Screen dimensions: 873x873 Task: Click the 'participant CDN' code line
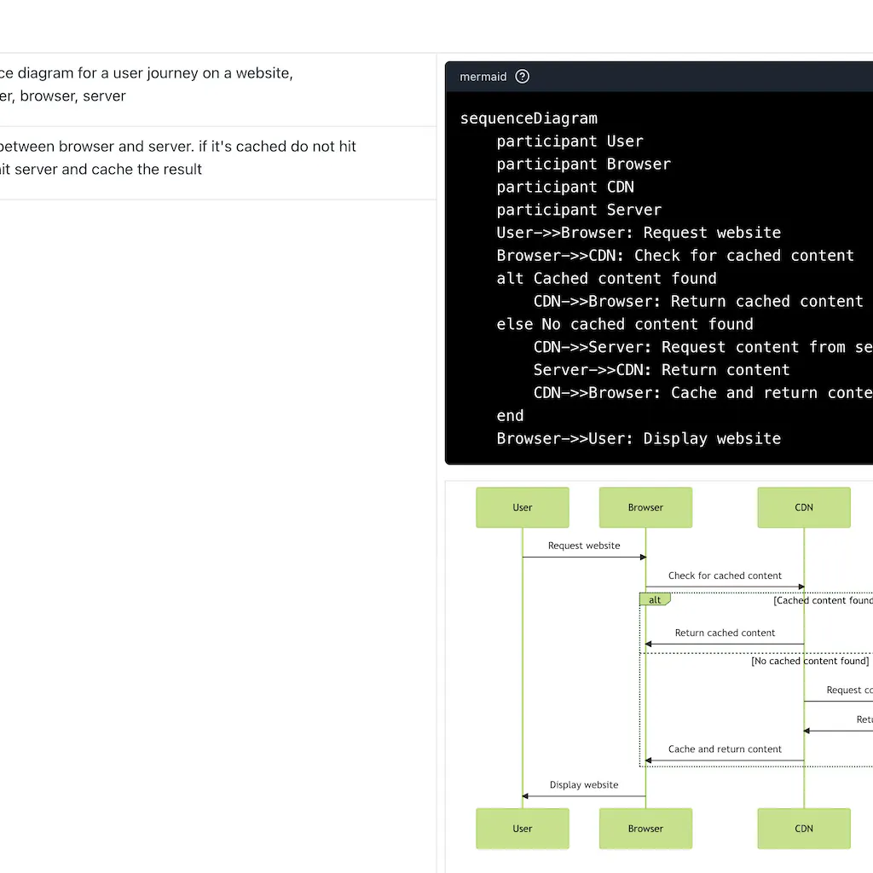(x=565, y=187)
